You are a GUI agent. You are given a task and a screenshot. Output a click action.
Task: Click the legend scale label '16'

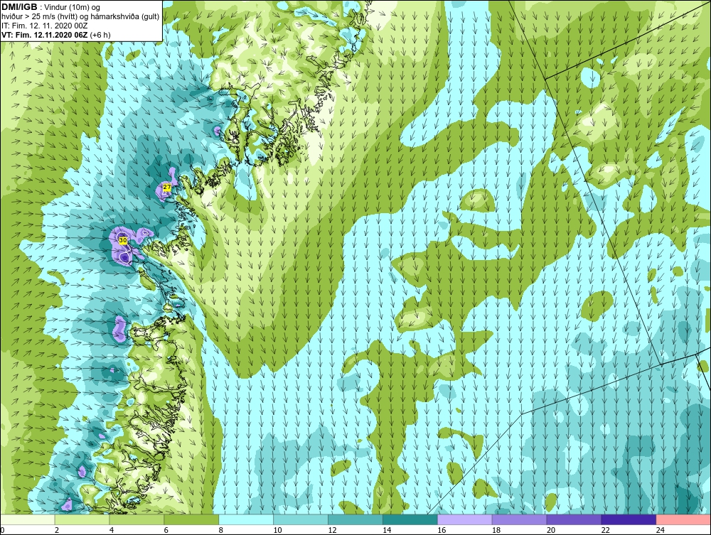[x=442, y=530]
